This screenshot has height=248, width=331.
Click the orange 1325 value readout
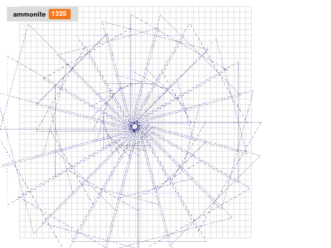click(x=59, y=14)
